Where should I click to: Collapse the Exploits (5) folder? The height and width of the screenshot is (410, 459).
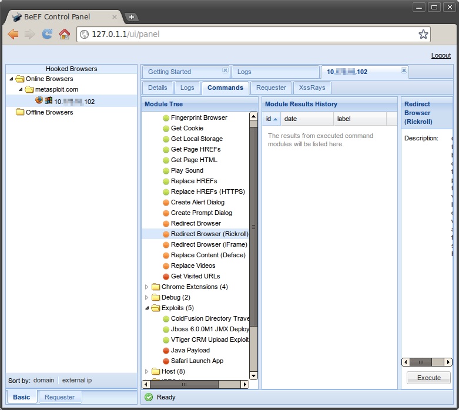point(147,308)
